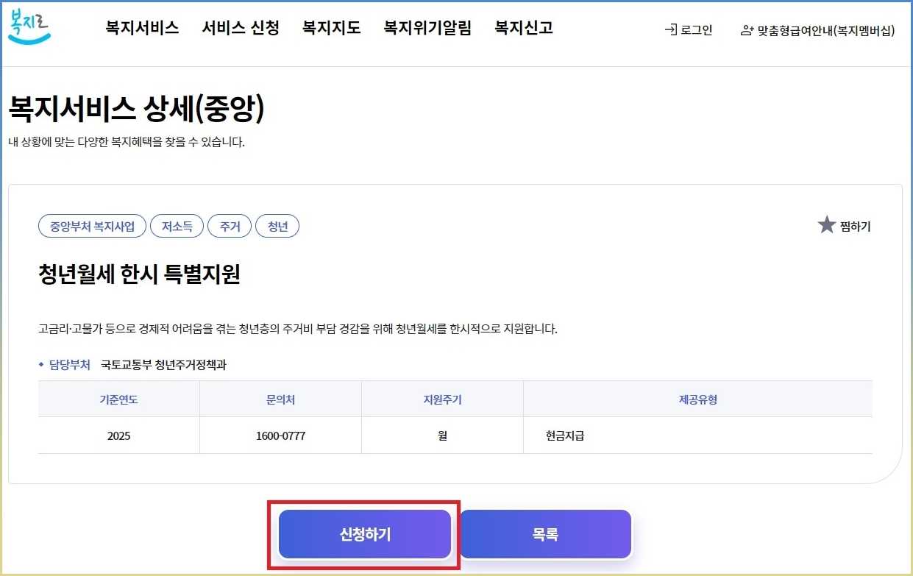This screenshot has height=576, width=913.
Task: Open 로그인 to sign in
Action: (x=692, y=30)
